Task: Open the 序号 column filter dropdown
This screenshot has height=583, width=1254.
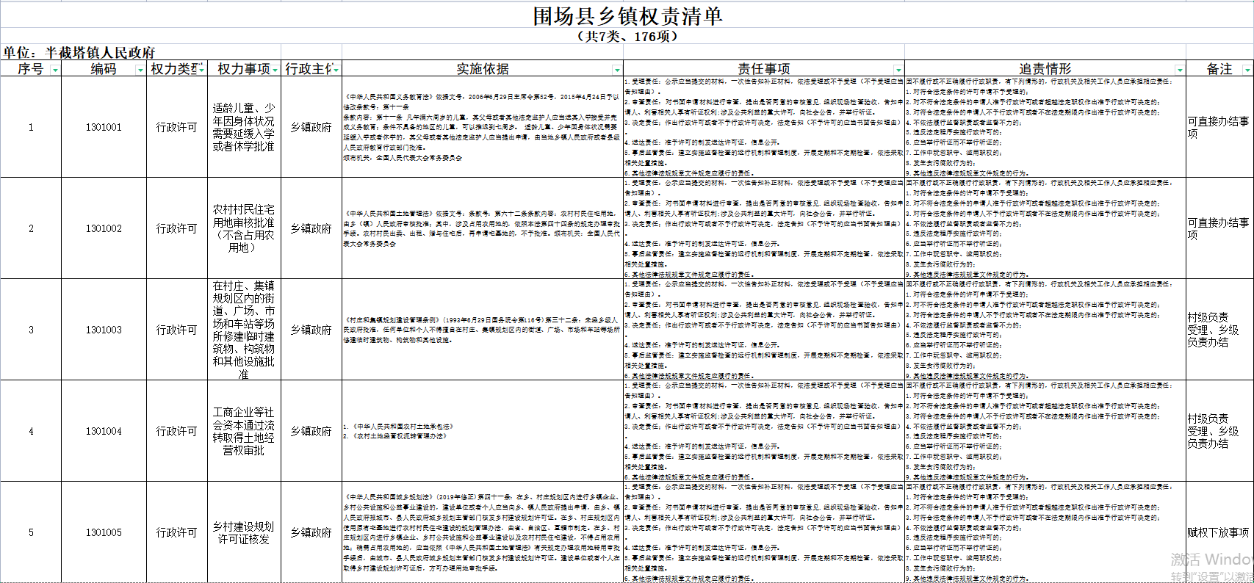Action: click(55, 70)
